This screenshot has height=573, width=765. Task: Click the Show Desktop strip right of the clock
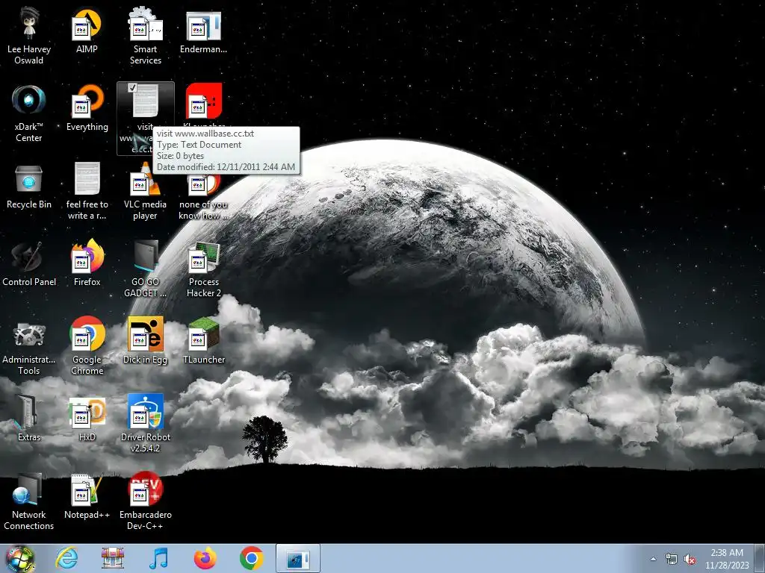pos(760,558)
